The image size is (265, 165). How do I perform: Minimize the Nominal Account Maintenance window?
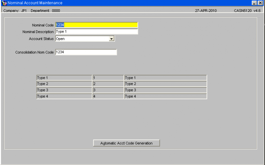pos(254,3)
